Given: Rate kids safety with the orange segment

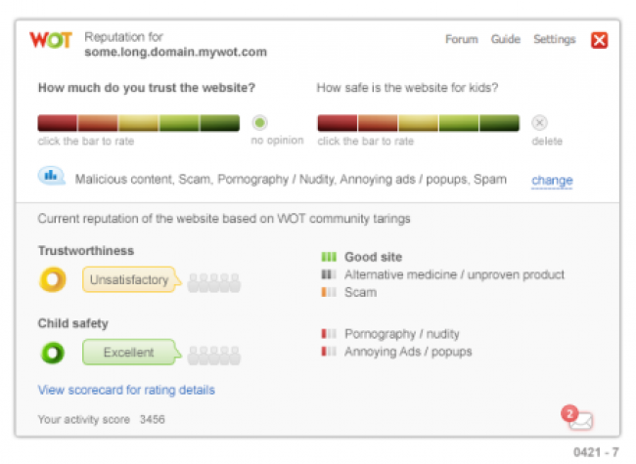Looking at the screenshot, I should [x=378, y=123].
